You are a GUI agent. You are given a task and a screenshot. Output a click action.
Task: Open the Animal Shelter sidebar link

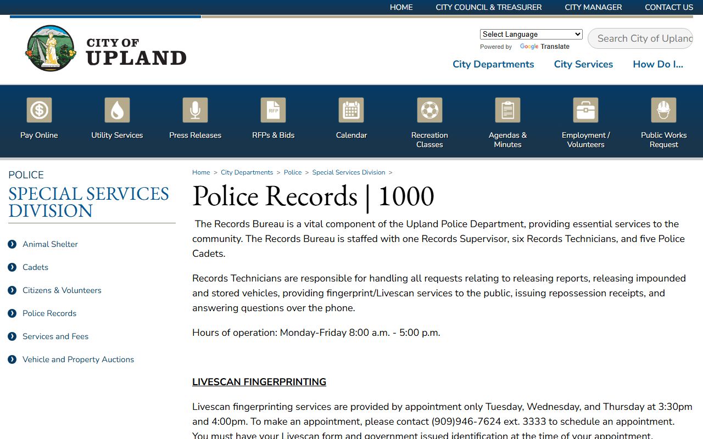coord(50,244)
